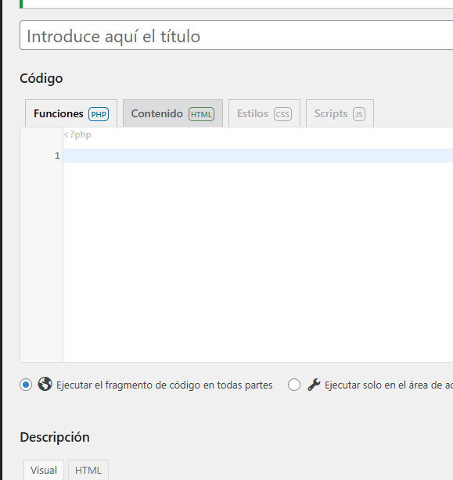Open the Funciones tab
Image resolution: width=453 pixels, height=480 pixels.
[71, 113]
